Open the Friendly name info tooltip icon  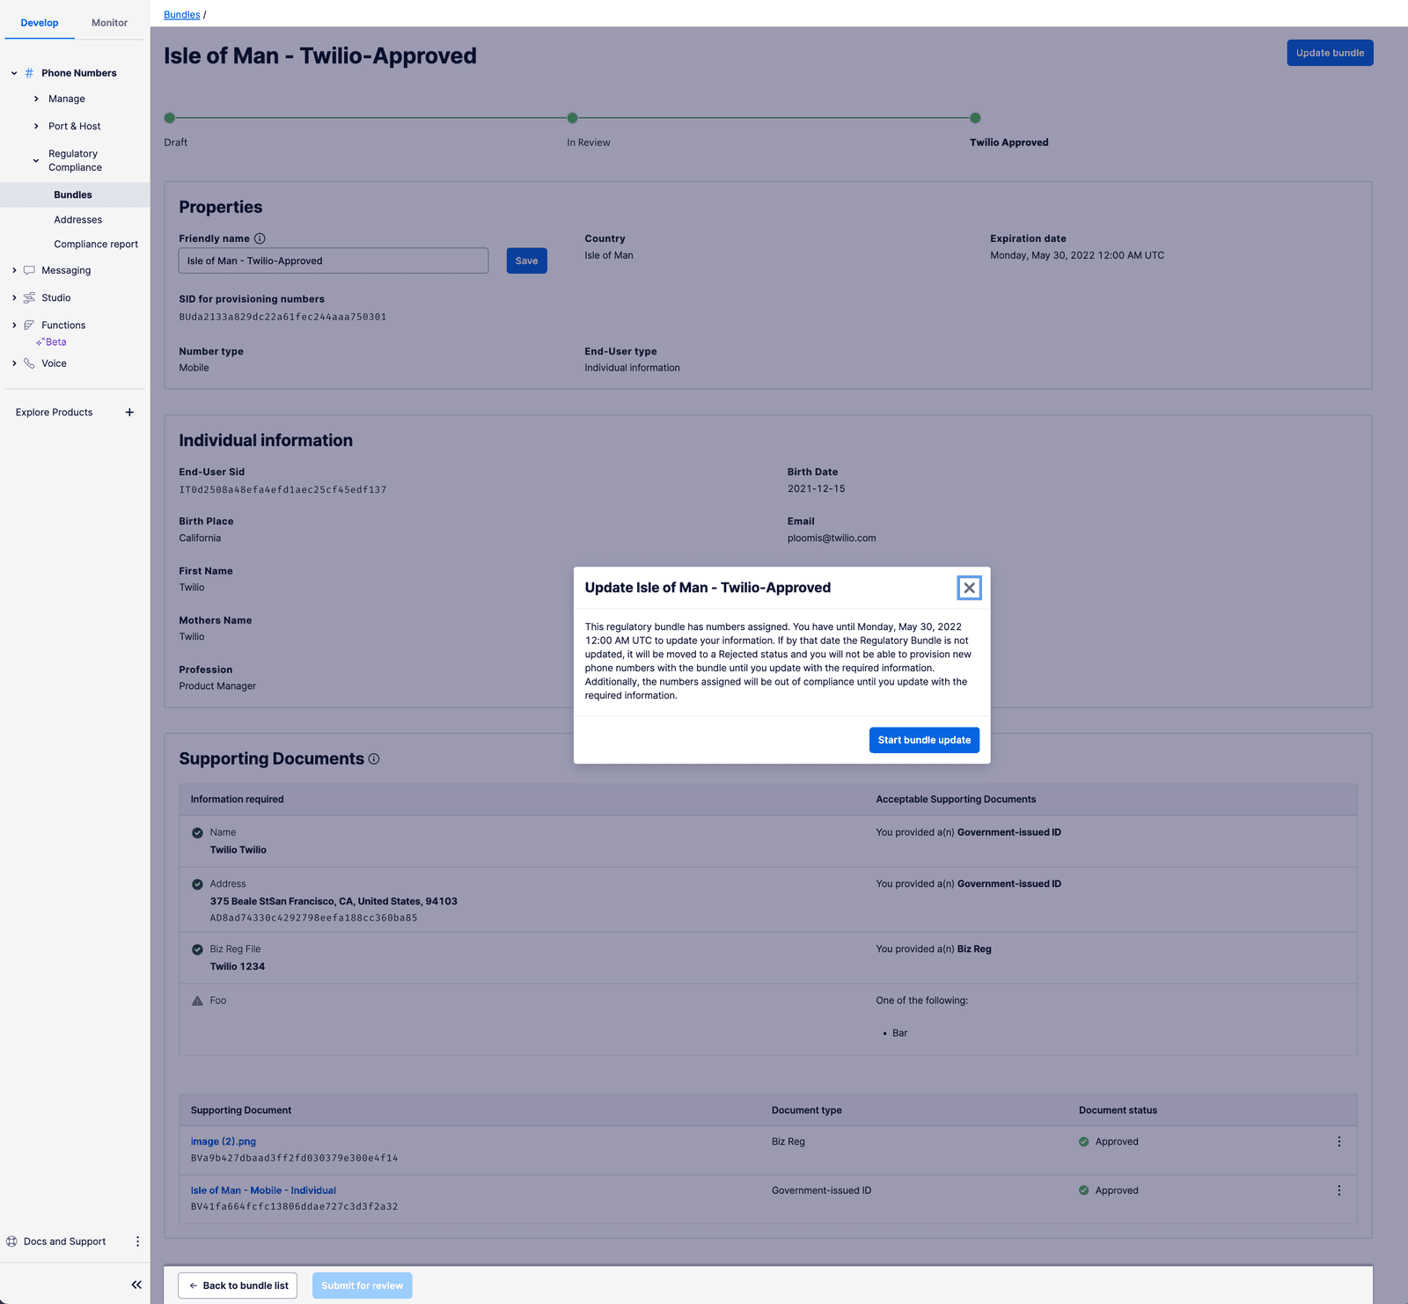[x=261, y=238]
